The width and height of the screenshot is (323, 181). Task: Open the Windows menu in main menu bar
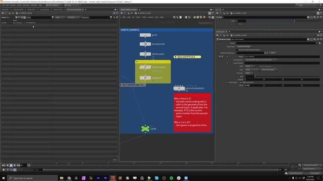(26, 5)
